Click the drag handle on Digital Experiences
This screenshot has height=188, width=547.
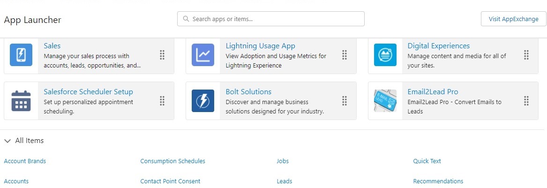(x=526, y=55)
